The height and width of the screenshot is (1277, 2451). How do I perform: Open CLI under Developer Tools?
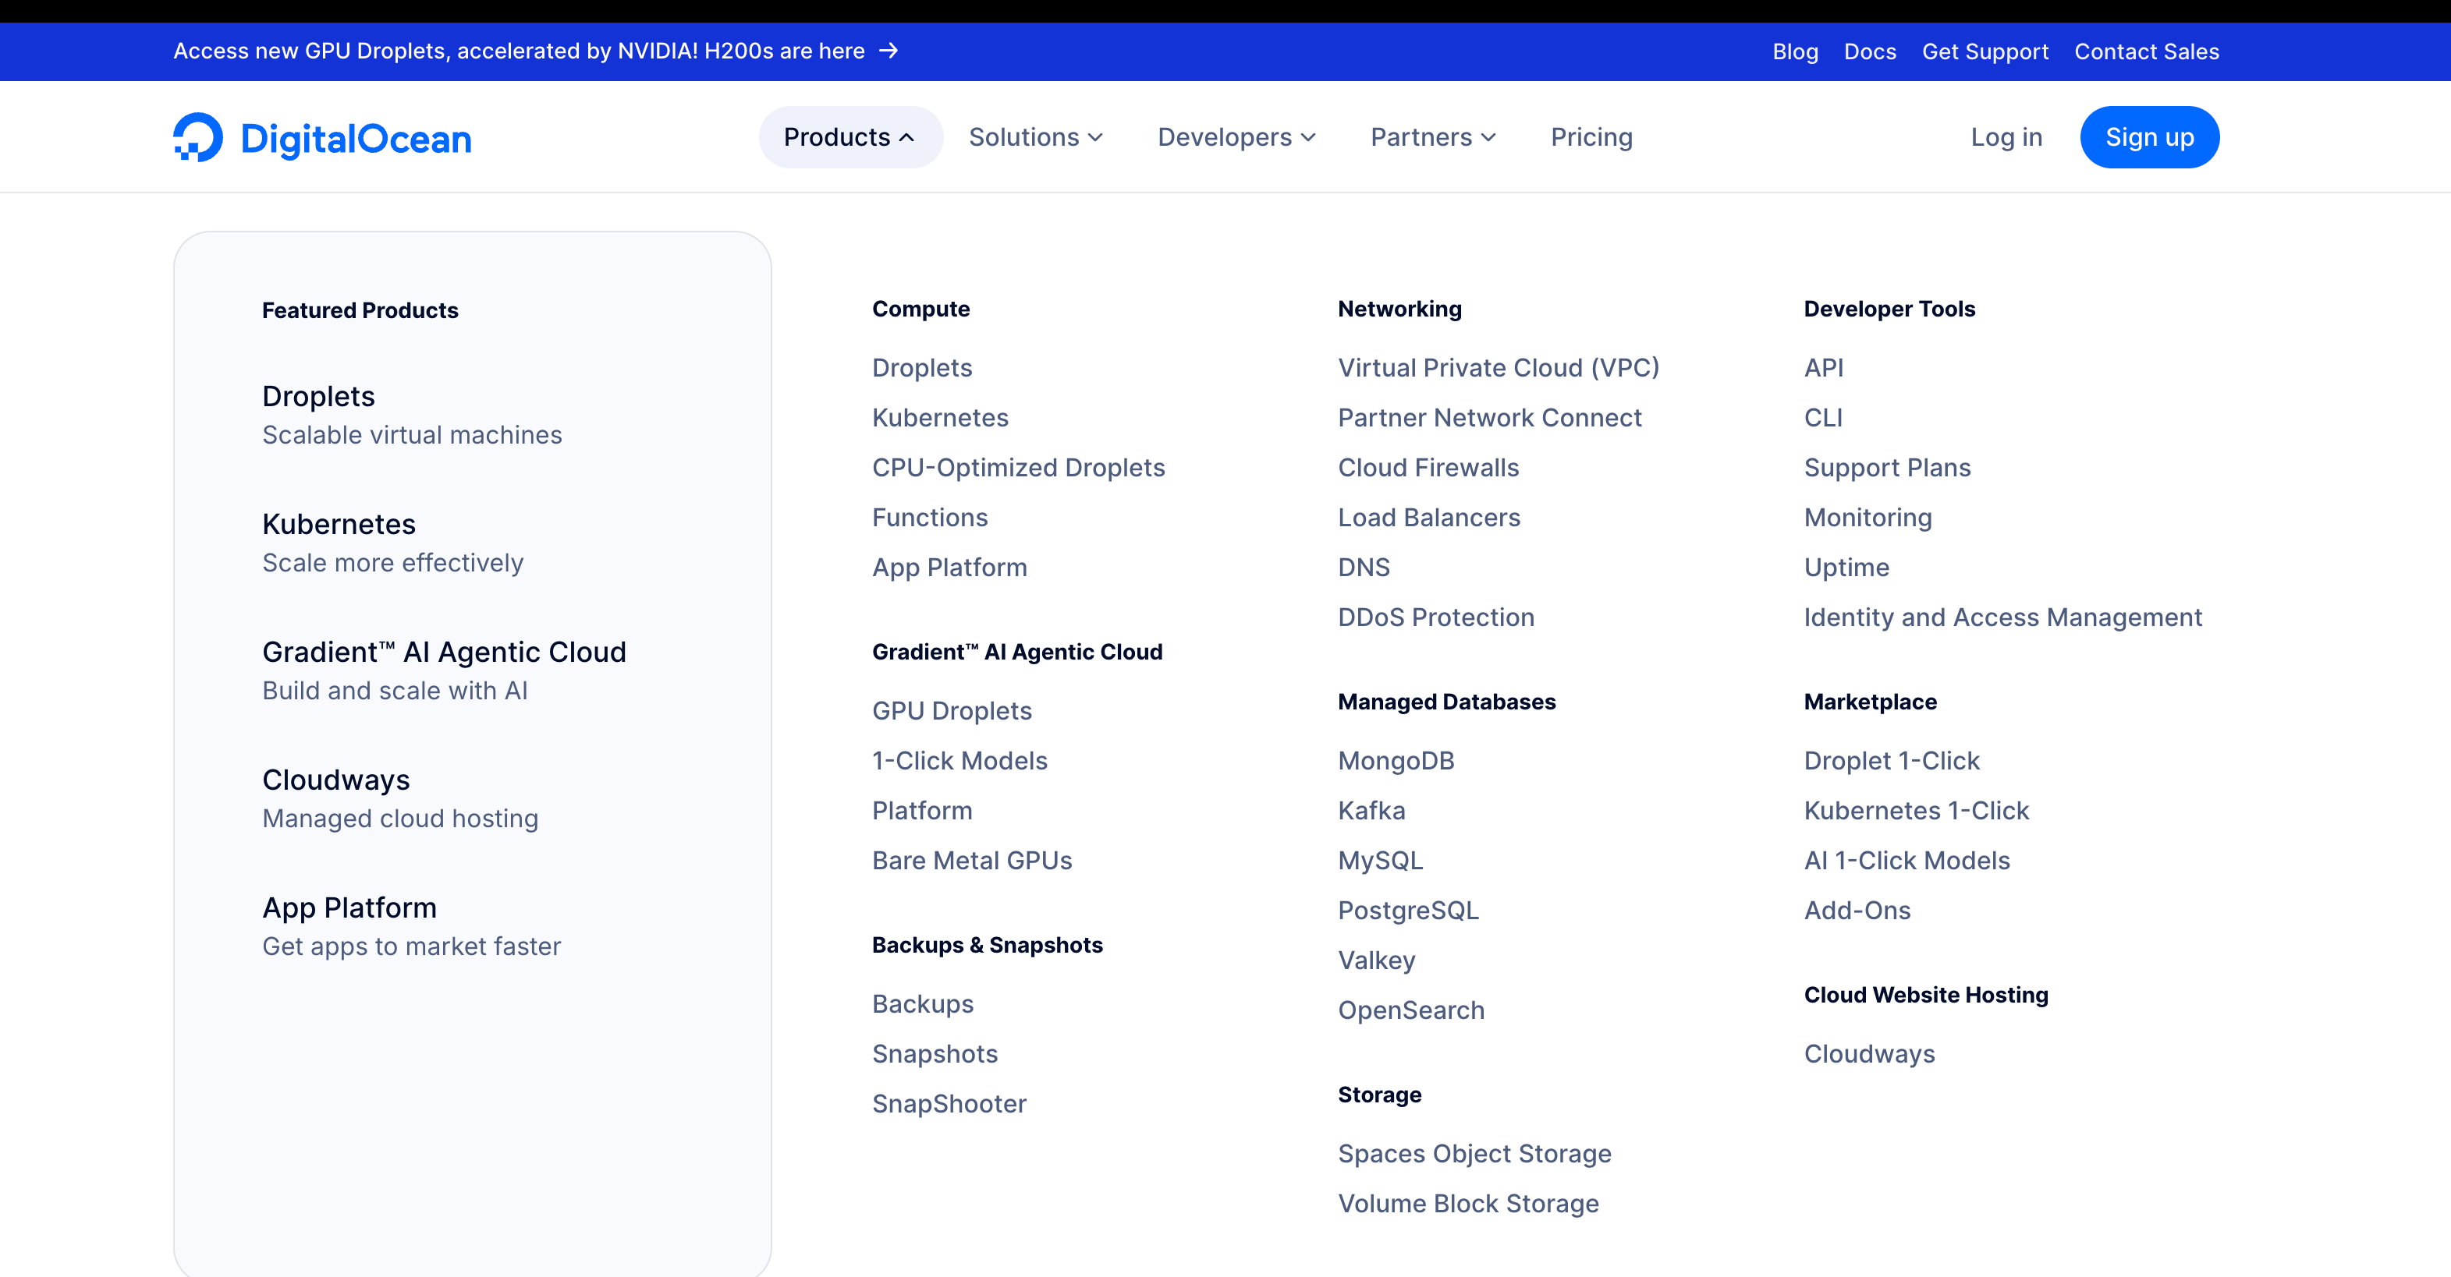point(1823,417)
